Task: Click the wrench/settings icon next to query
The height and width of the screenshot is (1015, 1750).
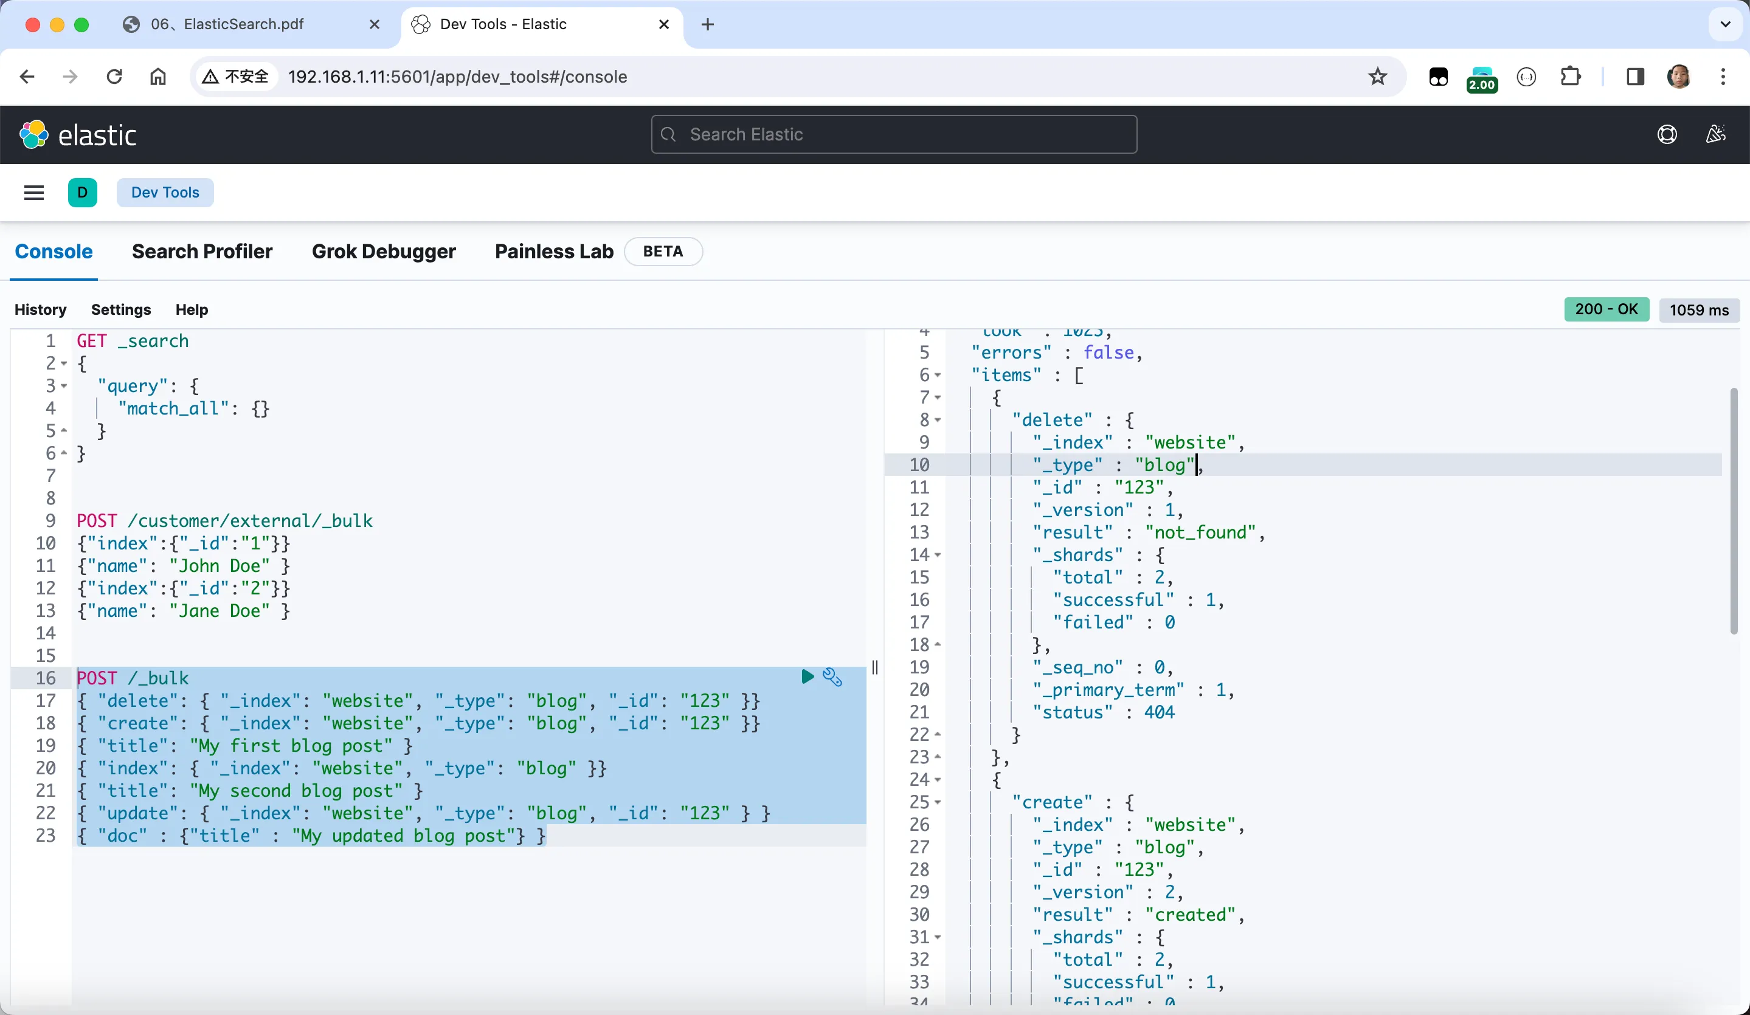Action: point(832,674)
